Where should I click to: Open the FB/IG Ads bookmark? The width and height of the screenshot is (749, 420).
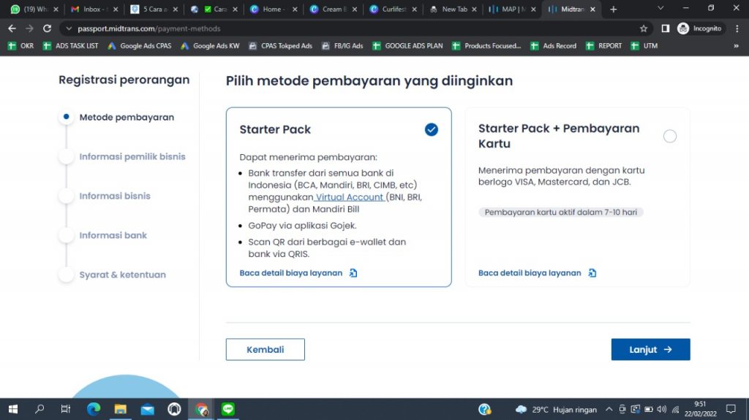click(342, 46)
